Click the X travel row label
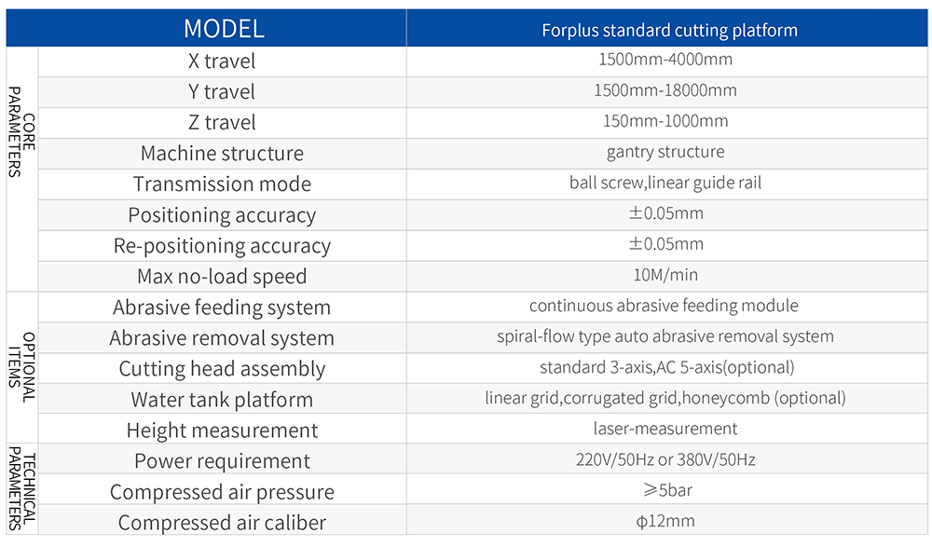The image size is (932, 547). click(222, 62)
